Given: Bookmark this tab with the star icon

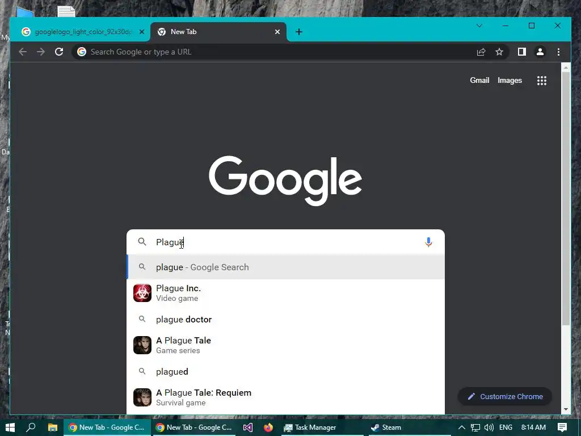Looking at the screenshot, I should (499, 52).
